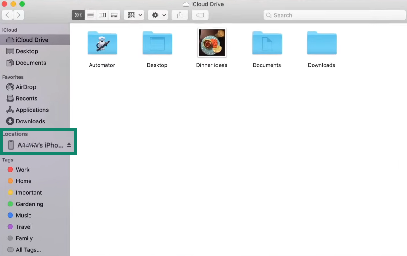
Task: Select the grid icon view toggle
Action: [78, 15]
